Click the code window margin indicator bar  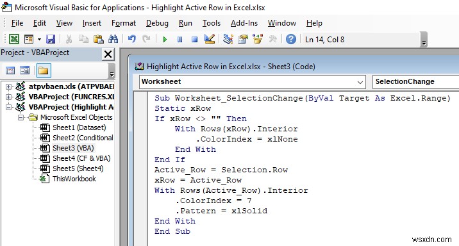[141, 168]
